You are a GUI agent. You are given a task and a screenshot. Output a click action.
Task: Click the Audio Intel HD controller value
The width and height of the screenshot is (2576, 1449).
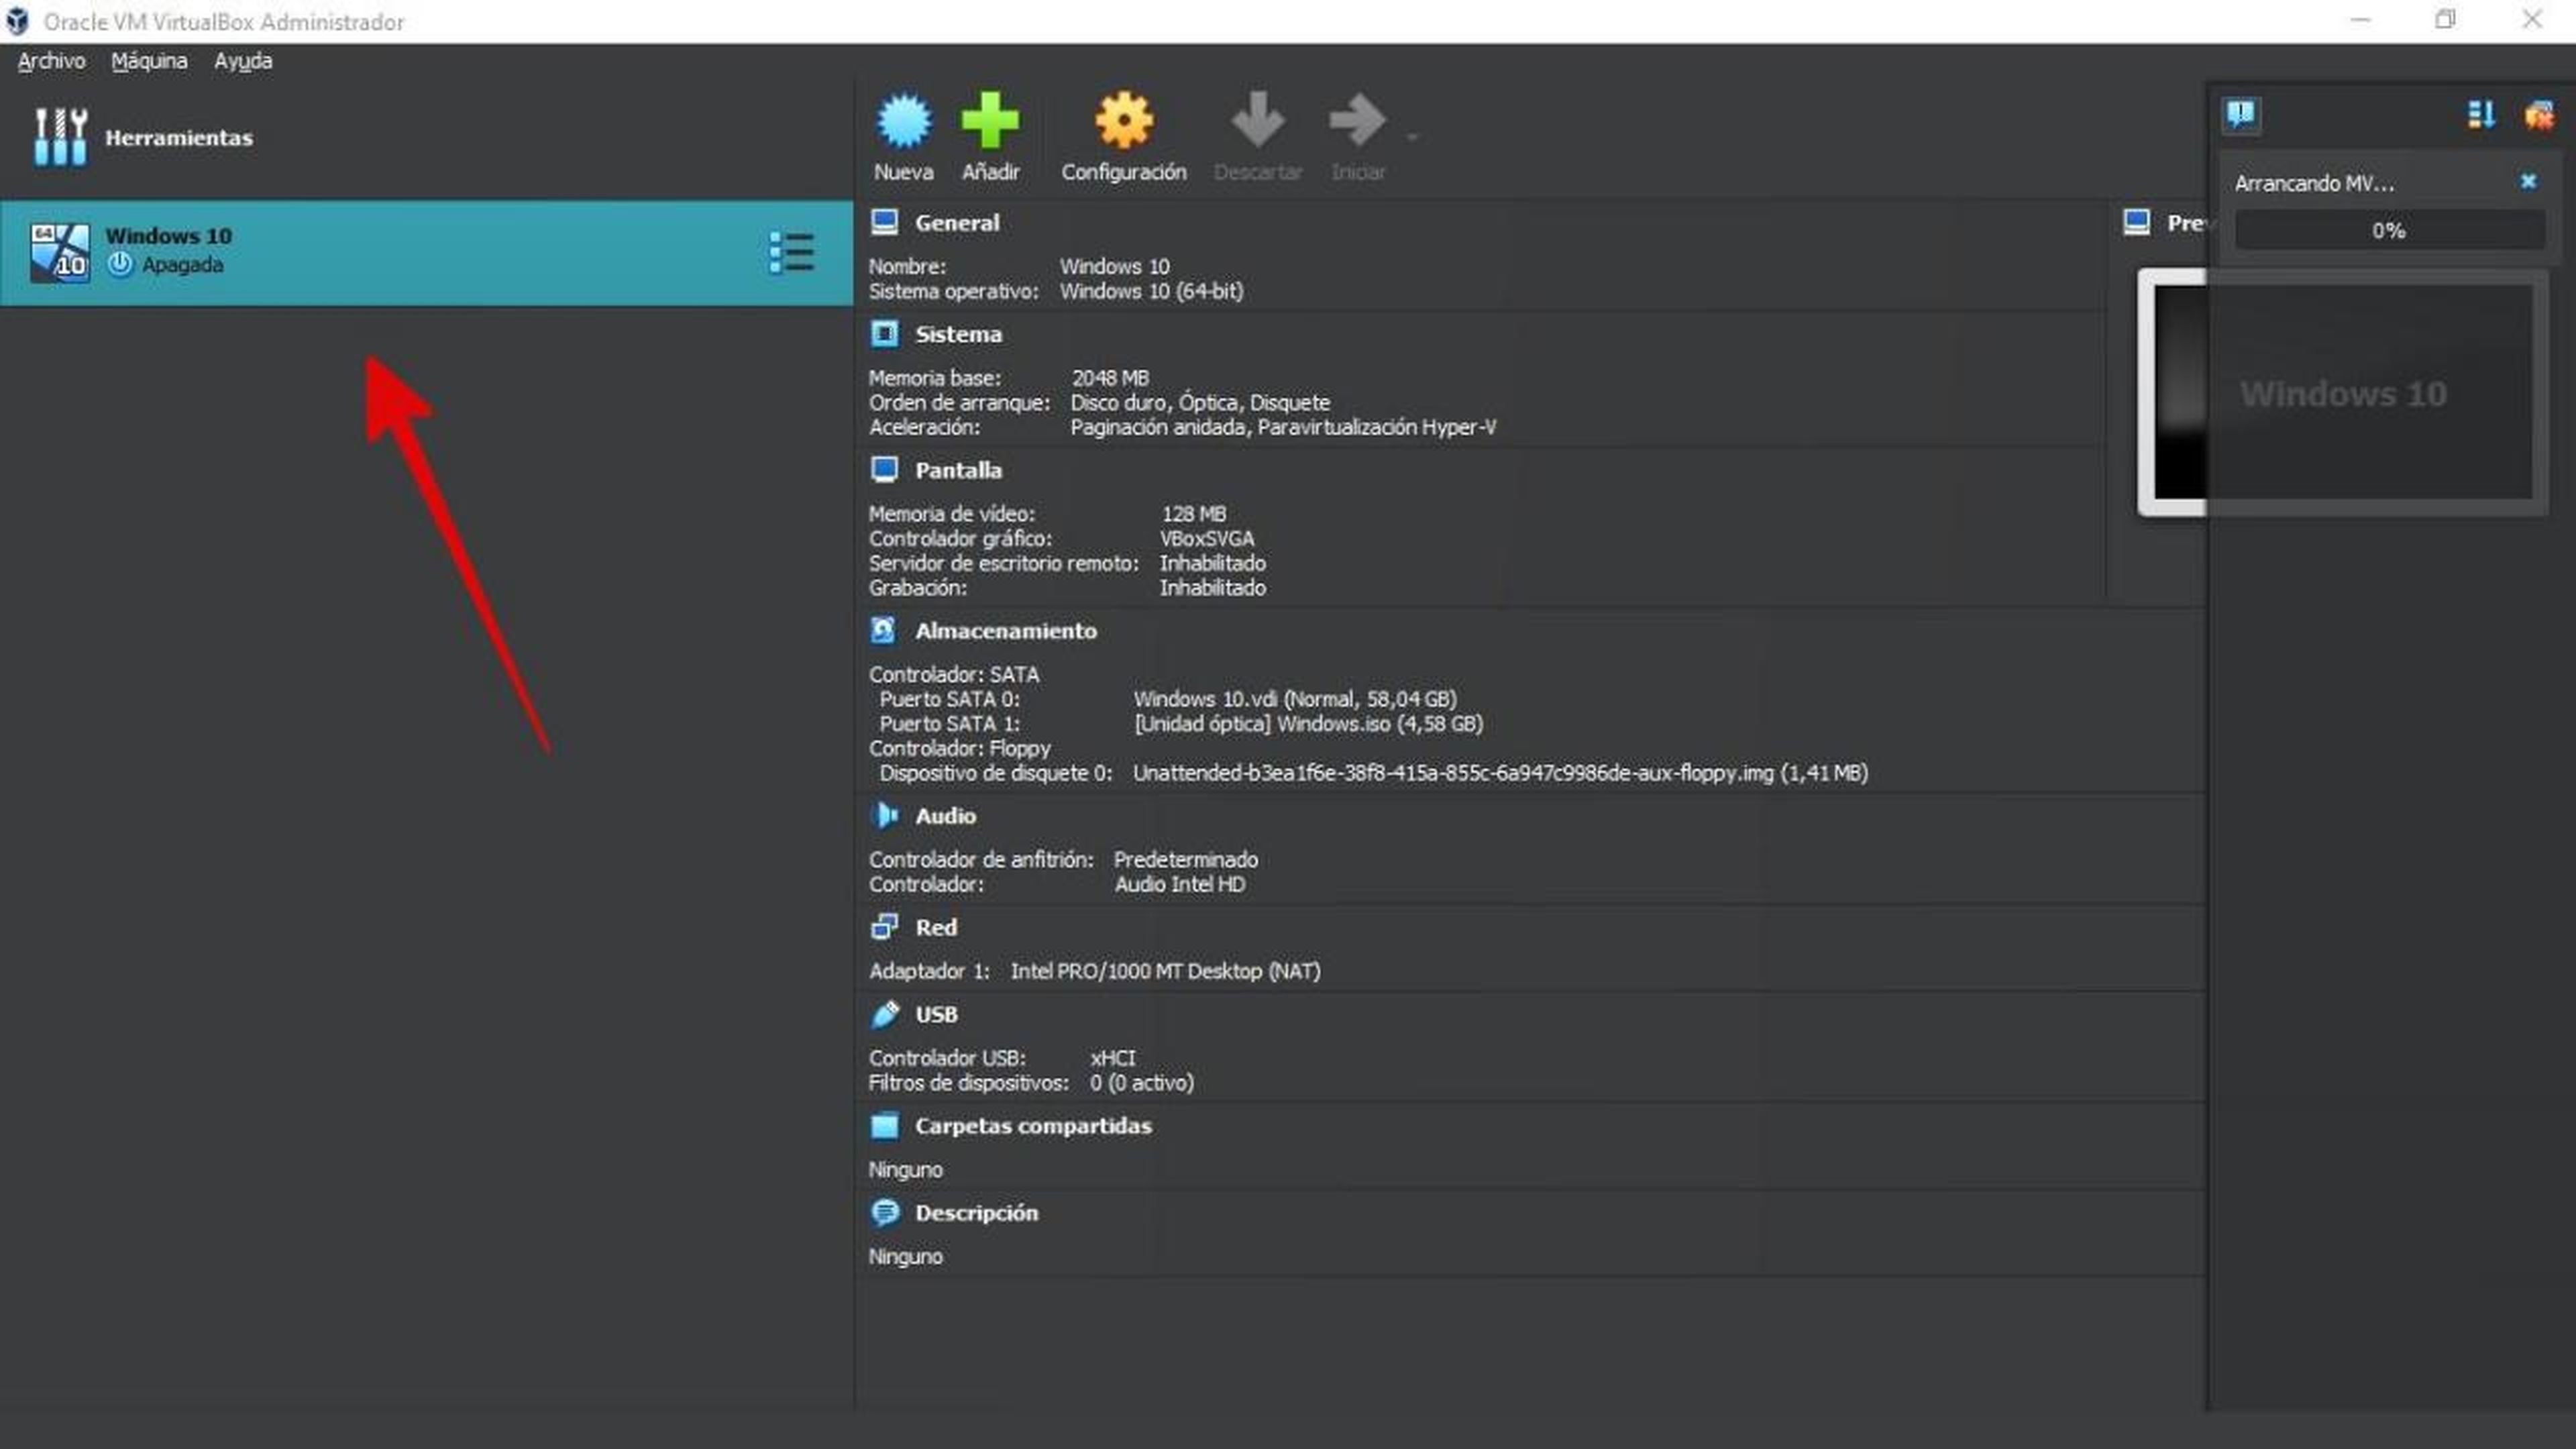pyautogui.click(x=1180, y=884)
